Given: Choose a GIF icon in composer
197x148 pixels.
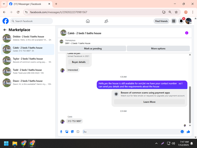Looking at the screenshot, I should tap(78, 131).
